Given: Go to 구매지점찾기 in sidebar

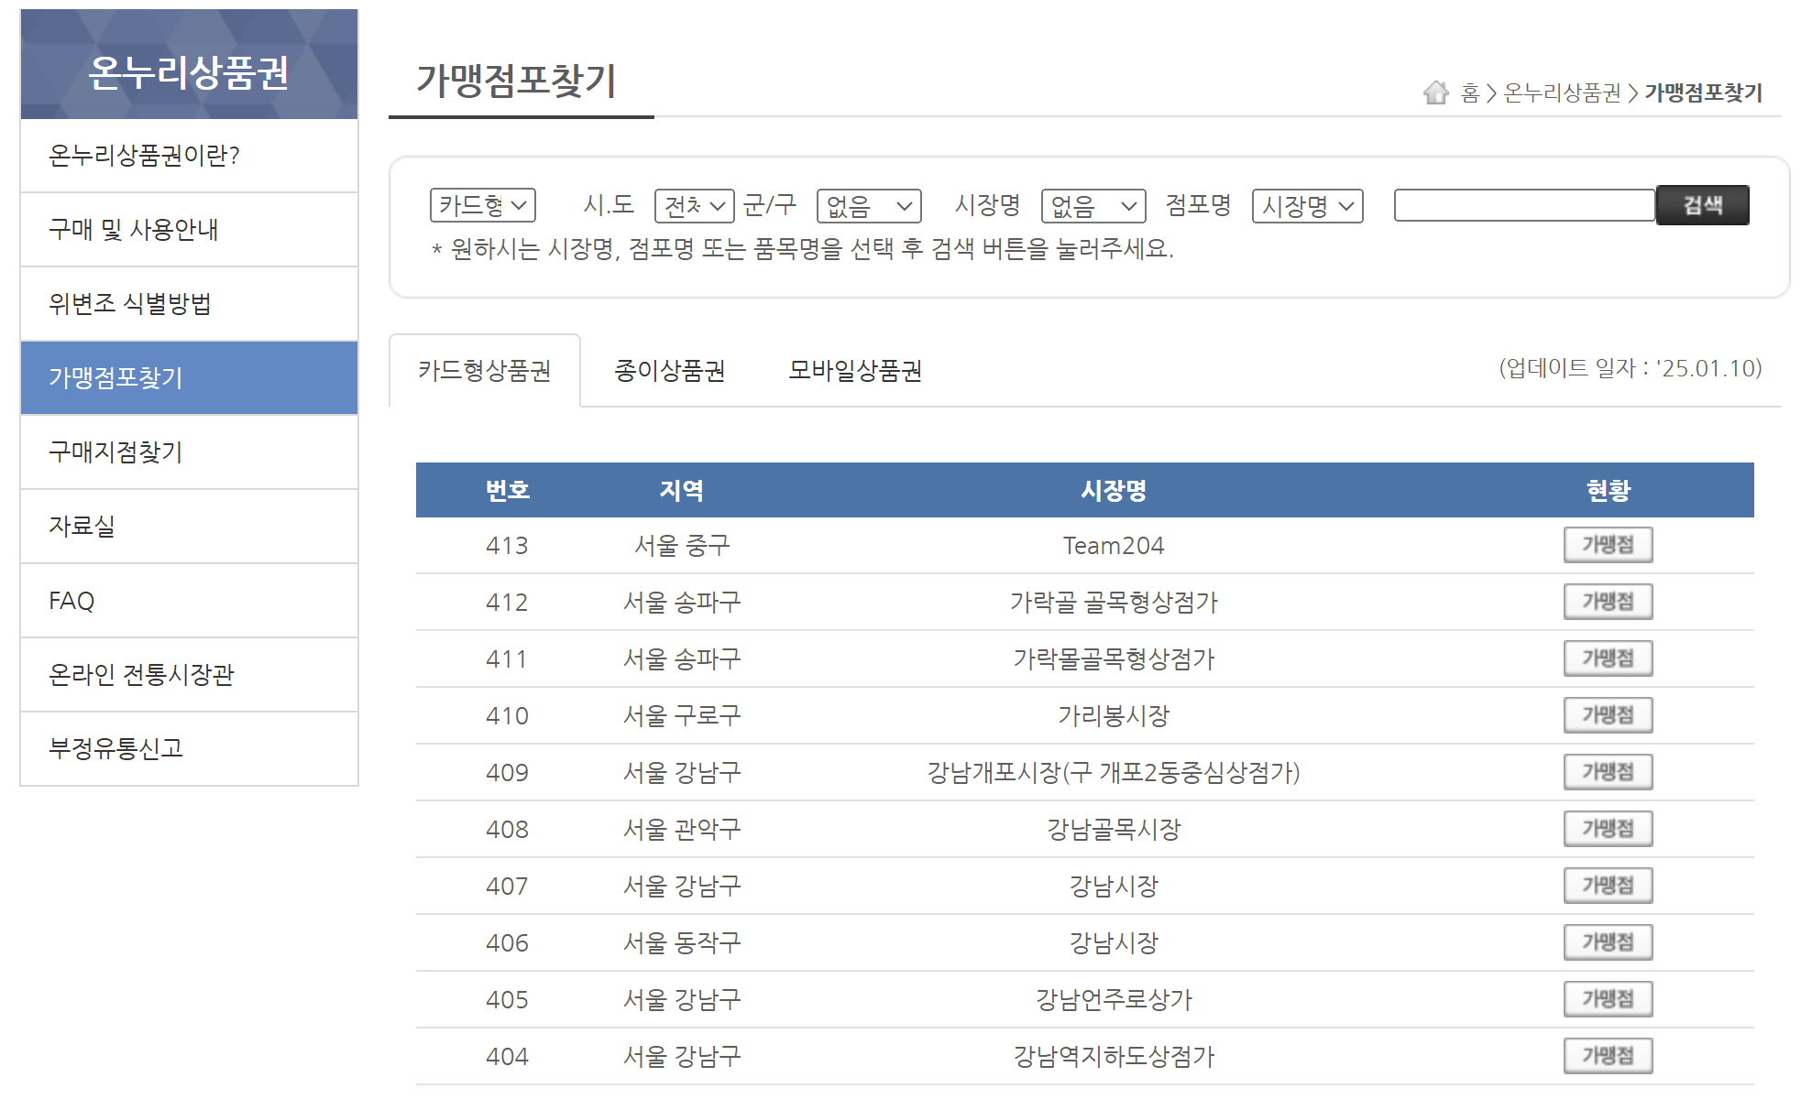Looking at the screenshot, I should 115,452.
